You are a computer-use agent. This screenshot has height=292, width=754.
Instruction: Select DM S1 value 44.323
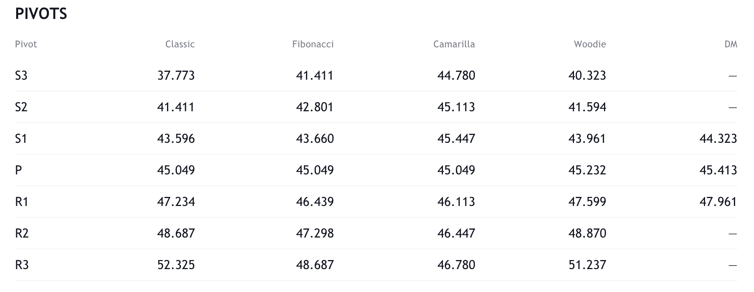[x=718, y=139]
